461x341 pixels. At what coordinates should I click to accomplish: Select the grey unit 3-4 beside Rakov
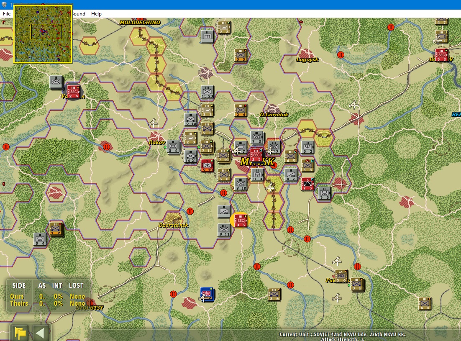pyautogui.click(x=173, y=146)
